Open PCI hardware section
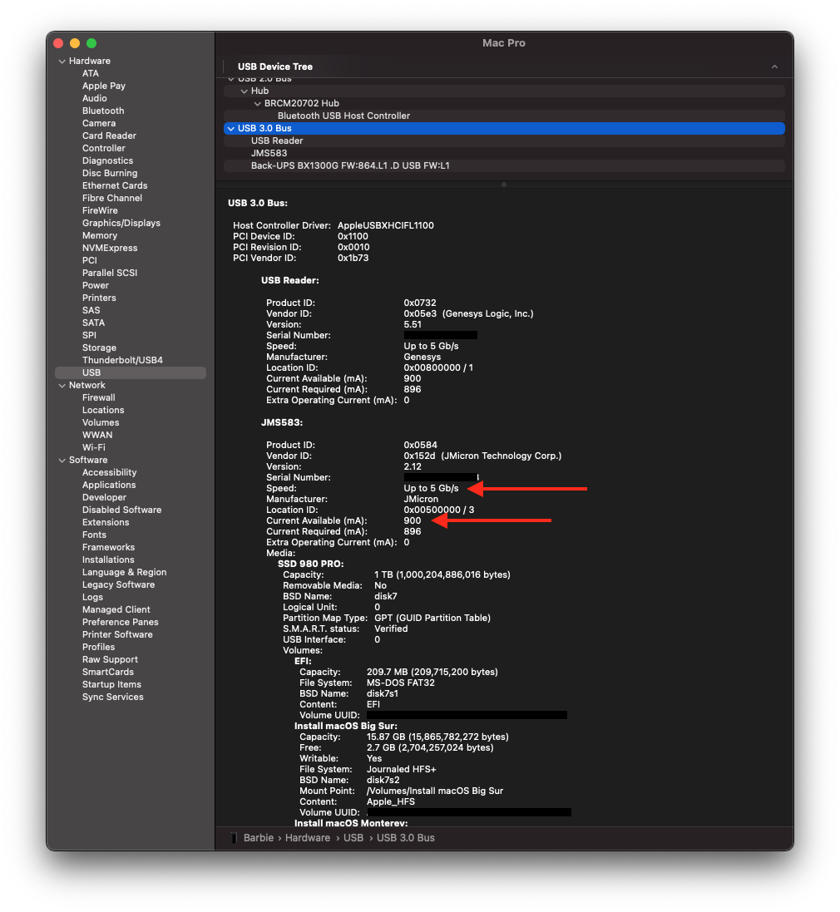Image resolution: width=840 pixels, height=912 pixels. click(90, 260)
